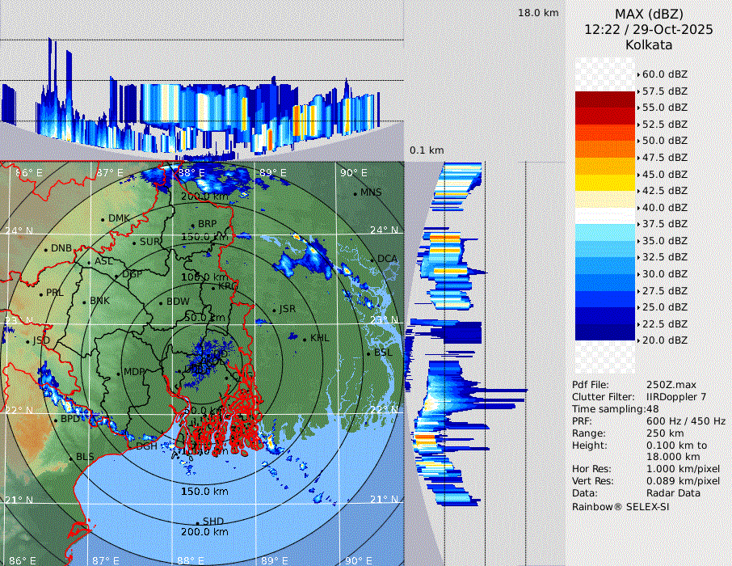Click the KHL station marker
Image resolution: width=732 pixels, height=566 pixels.
click(305, 338)
